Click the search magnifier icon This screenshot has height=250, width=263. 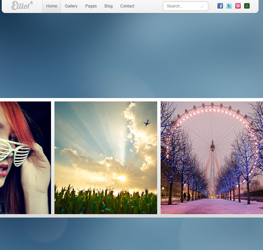click(x=202, y=6)
